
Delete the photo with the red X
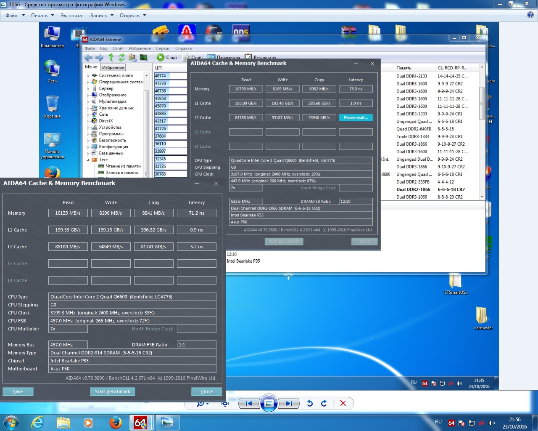pos(343,403)
